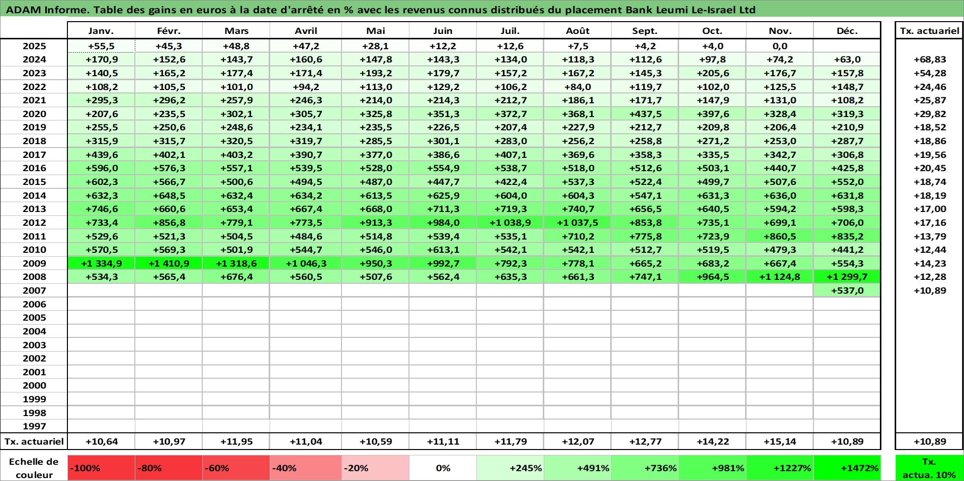Viewport: 964px width, 481px height.
Task: Select the +1472% bright green swatch
Action: point(847,468)
